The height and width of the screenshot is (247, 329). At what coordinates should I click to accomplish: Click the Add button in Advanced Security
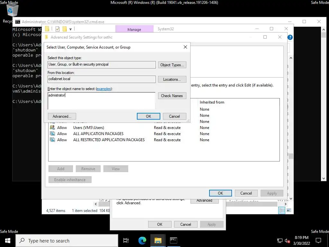coord(61,169)
